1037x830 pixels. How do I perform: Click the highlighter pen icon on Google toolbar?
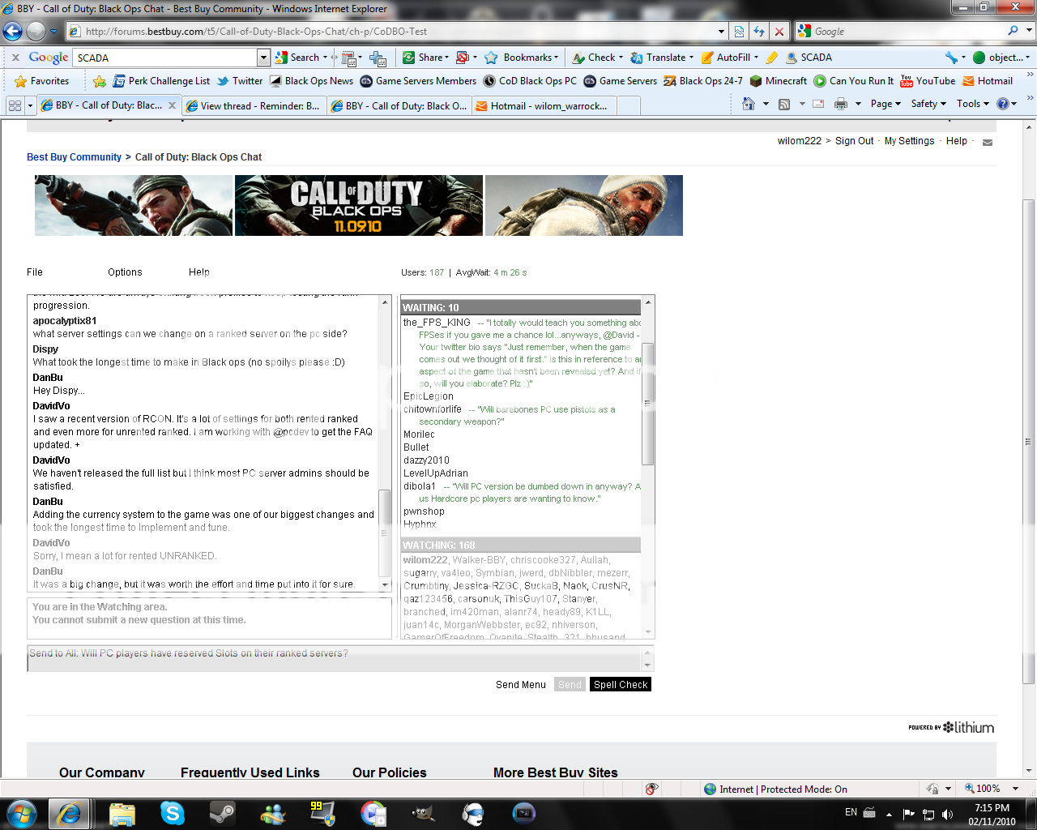pyautogui.click(x=772, y=58)
